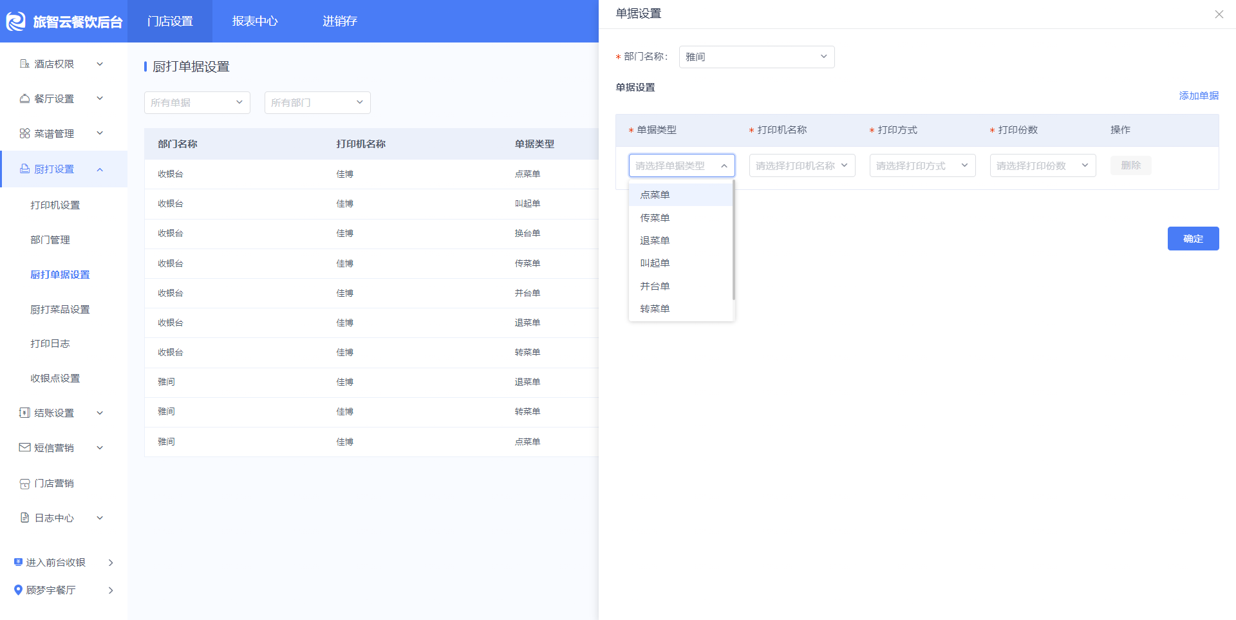This screenshot has width=1236, height=620.
Task: Click the 传菜单 cell in the table
Action: [527, 263]
